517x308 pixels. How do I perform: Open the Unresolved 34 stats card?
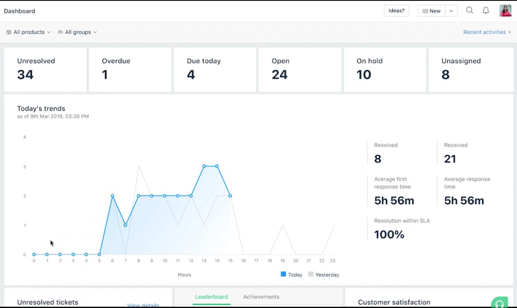tap(46, 69)
